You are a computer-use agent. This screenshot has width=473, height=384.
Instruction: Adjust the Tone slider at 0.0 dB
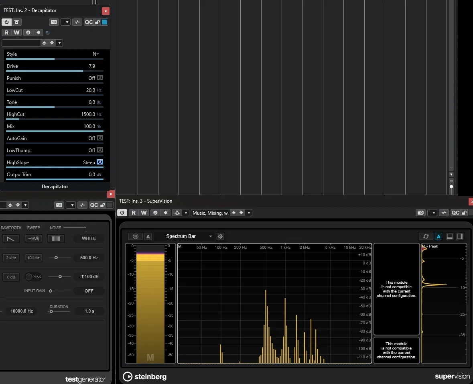tap(55, 107)
